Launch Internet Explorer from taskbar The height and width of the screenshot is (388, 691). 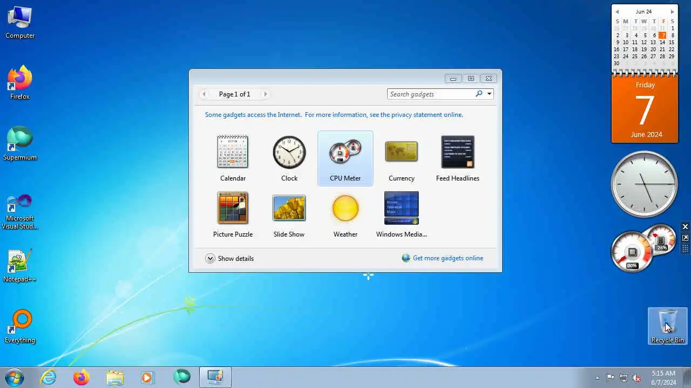tap(49, 378)
